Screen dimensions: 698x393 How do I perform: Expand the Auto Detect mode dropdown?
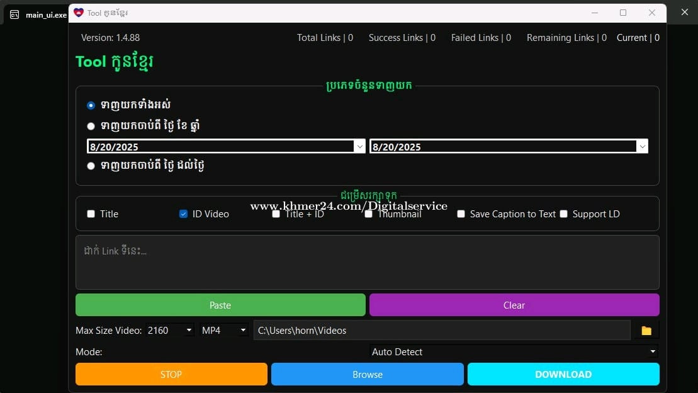[x=652, y=352]
